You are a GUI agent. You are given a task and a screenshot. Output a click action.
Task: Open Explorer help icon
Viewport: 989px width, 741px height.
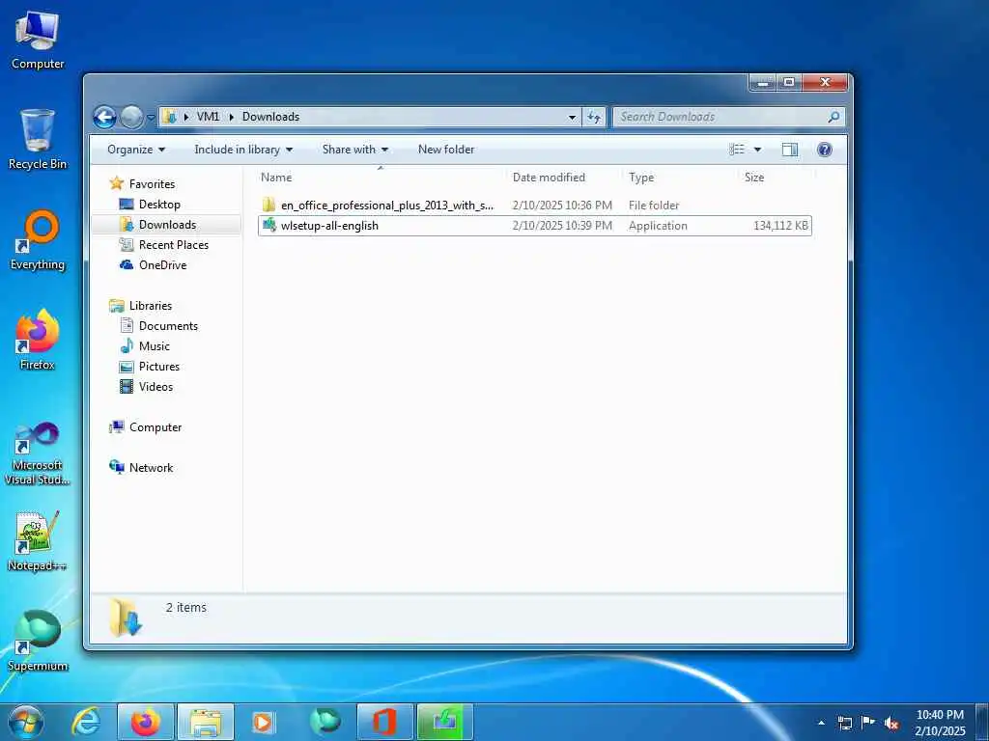[825, 150]
